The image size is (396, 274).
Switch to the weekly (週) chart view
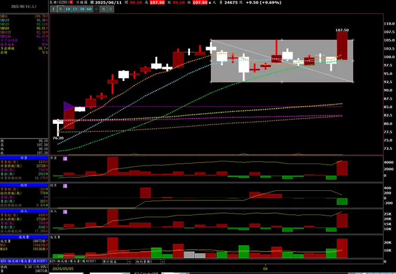103,9
